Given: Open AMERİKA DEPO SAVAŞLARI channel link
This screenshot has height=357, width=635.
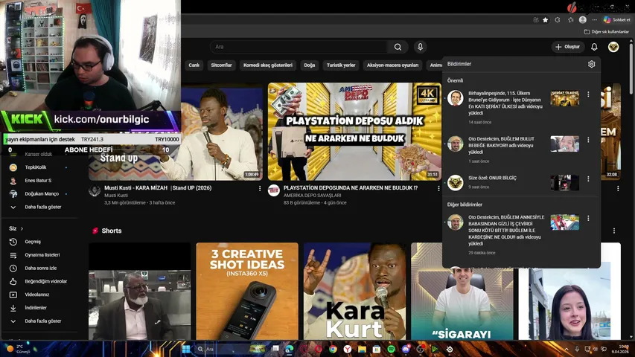Looking at the screenshot, I should point(312,196).
